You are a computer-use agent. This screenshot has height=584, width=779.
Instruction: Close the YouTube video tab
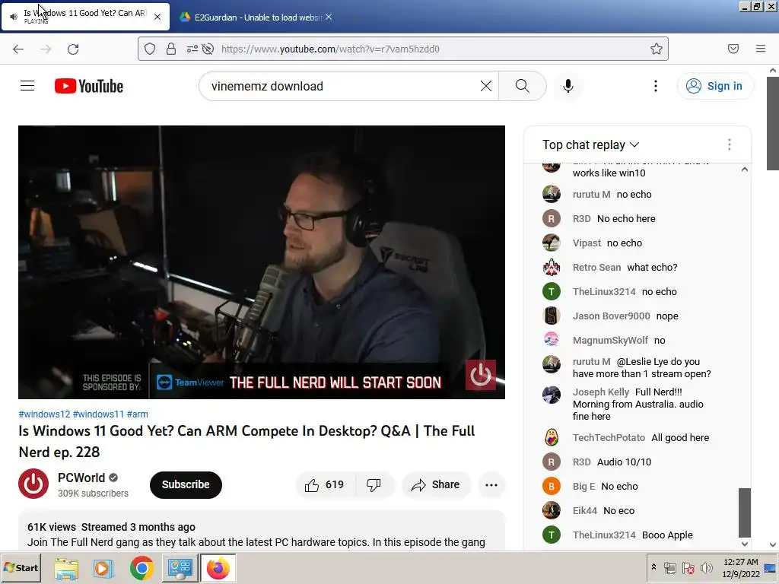(157, 17)
